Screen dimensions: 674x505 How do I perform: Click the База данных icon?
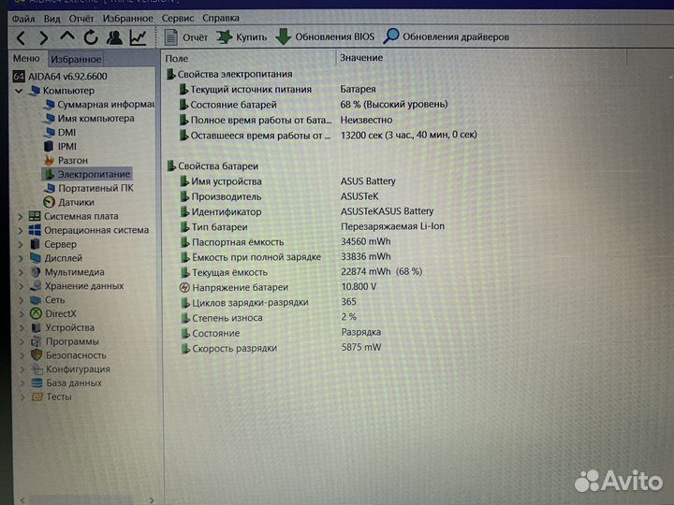[37, 382]
